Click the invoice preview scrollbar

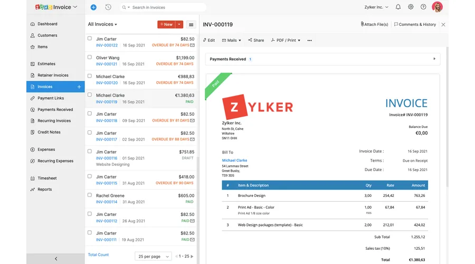(x=447, y=117)
